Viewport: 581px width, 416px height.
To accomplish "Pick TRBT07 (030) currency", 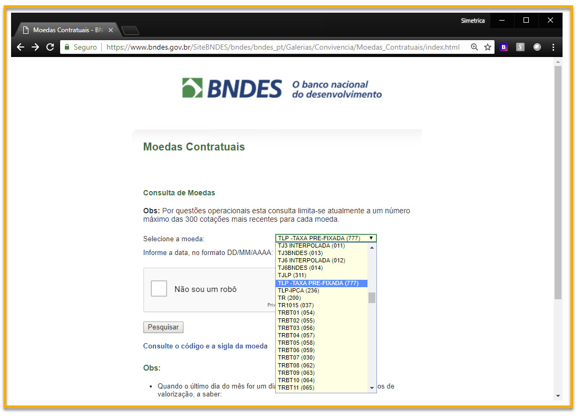I will pos(322,358).
